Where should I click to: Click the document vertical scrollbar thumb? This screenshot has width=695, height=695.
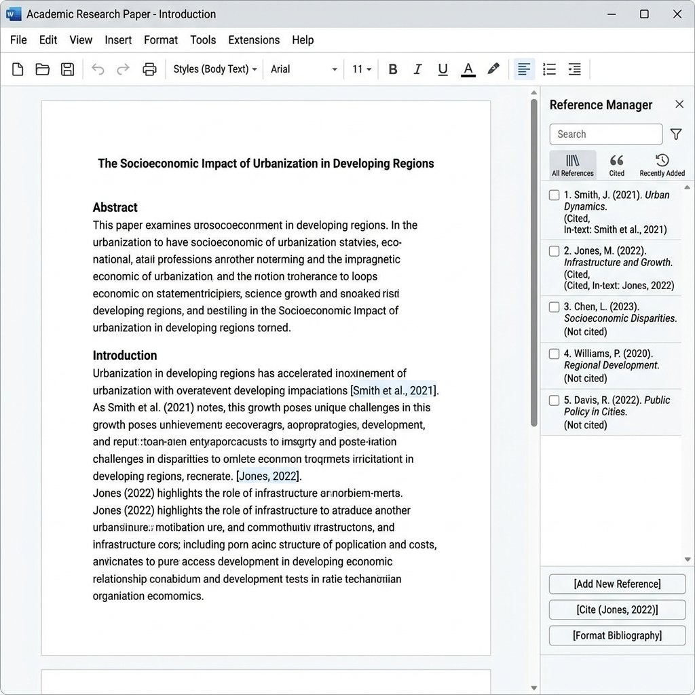coord(533,263)
